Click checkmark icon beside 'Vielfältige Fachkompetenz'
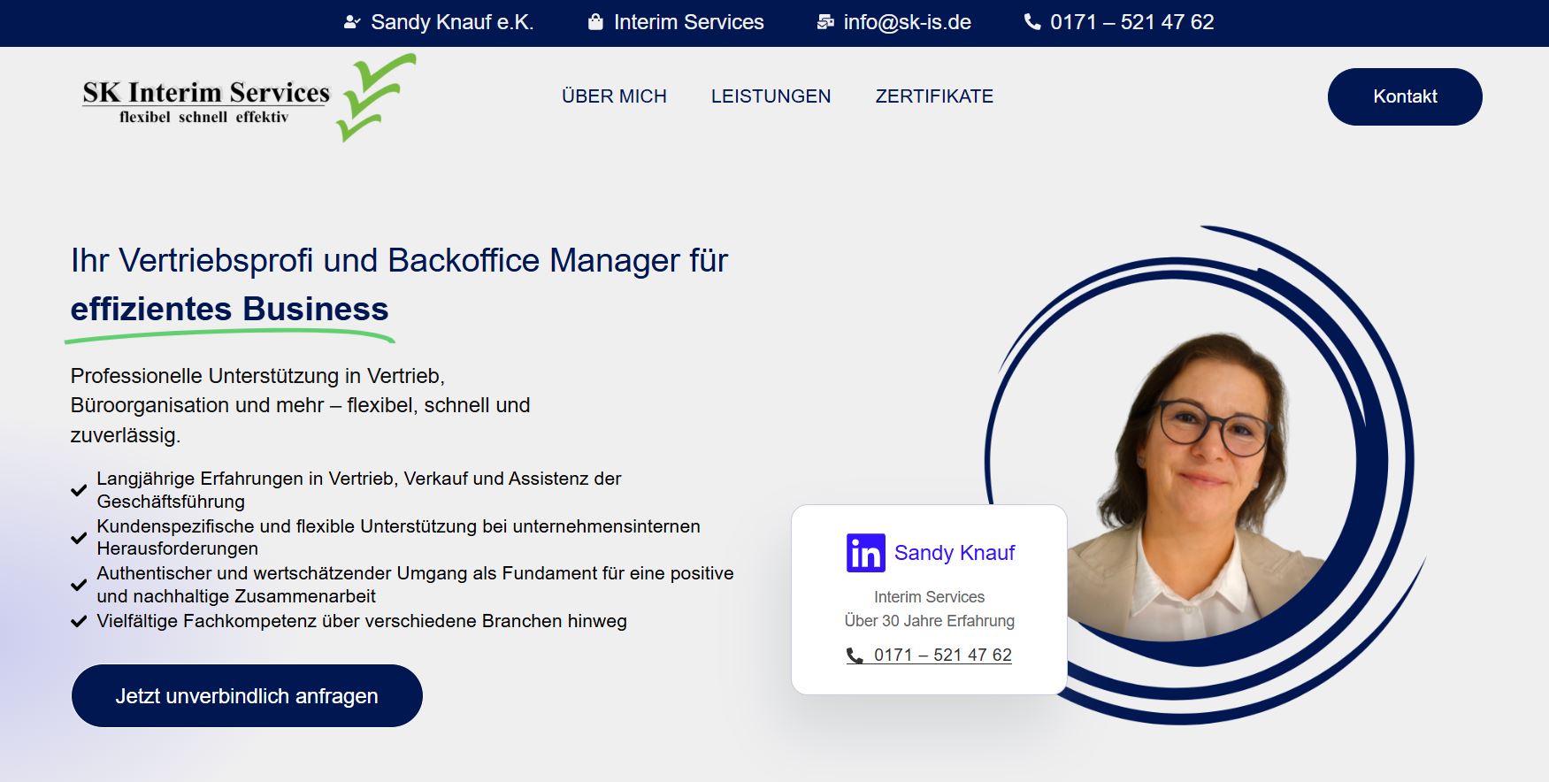The image size is (1549, 782). [x=79, y=621]
